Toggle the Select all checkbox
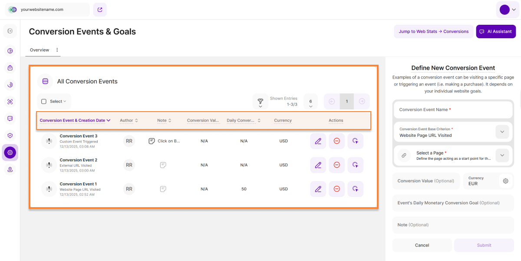 44,102
